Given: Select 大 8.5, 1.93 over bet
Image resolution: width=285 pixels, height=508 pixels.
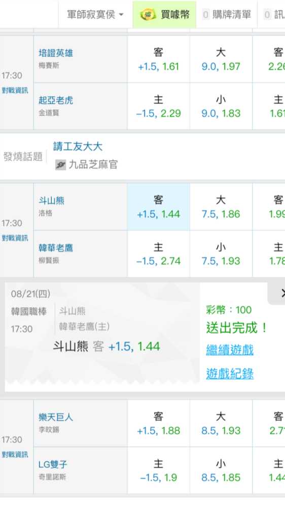Looking at the screenshot, I should point(221,423).
